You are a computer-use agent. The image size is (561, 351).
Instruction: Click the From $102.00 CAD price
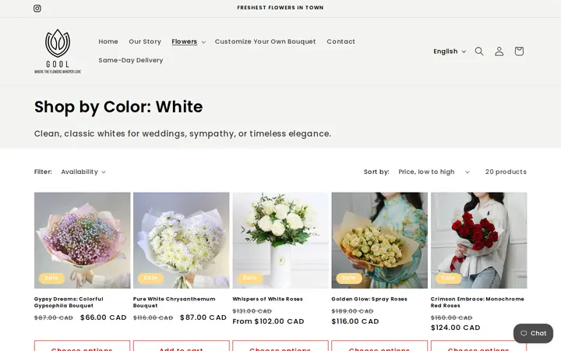[268, 321]
